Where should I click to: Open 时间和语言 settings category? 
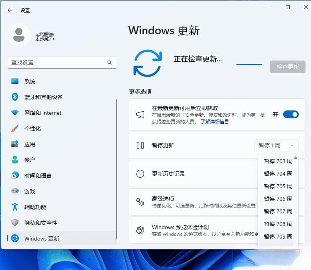click(62, 175)
